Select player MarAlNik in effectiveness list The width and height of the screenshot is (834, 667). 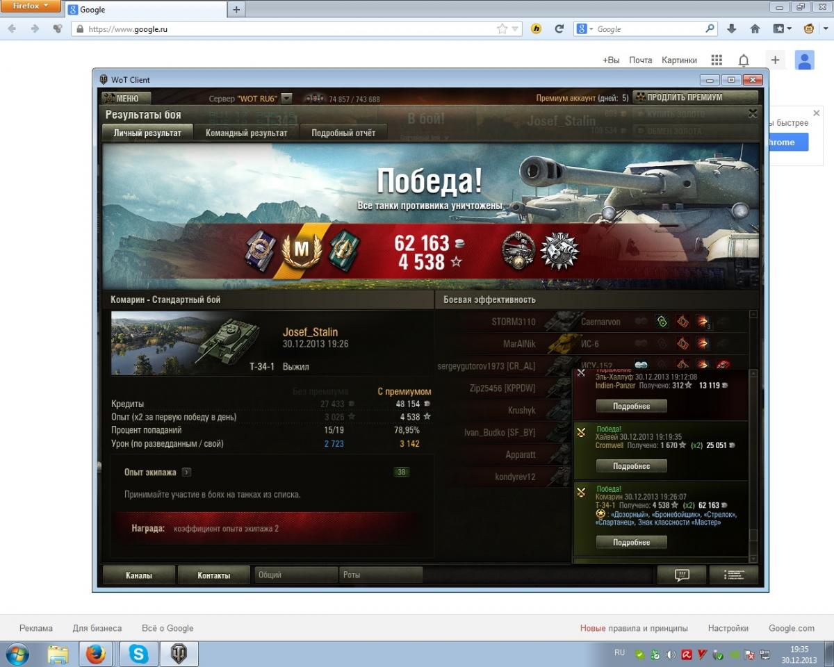(520, 343)
